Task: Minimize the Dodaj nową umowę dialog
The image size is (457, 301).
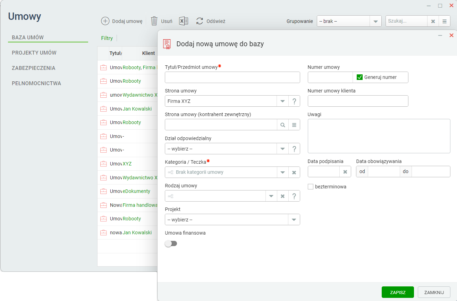Action: click(x=440, y=35)
